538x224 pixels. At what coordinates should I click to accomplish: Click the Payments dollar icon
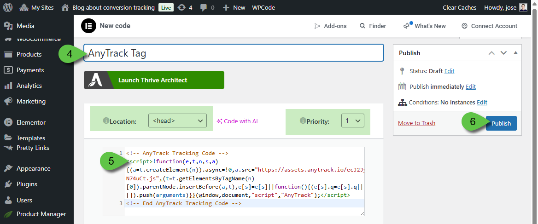tap(8, 70)
